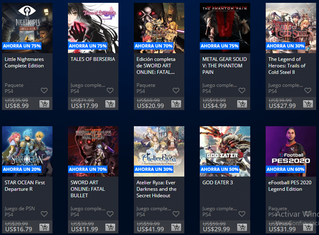The image size is (319, 235).
Task: Toggle wishlist heart for STAR OCEAN
Action: point(44,214)
